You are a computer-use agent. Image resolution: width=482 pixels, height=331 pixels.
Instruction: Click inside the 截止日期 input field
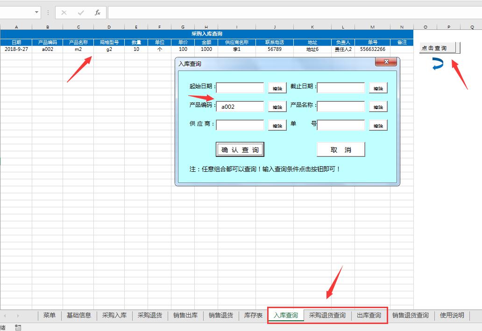341,87
